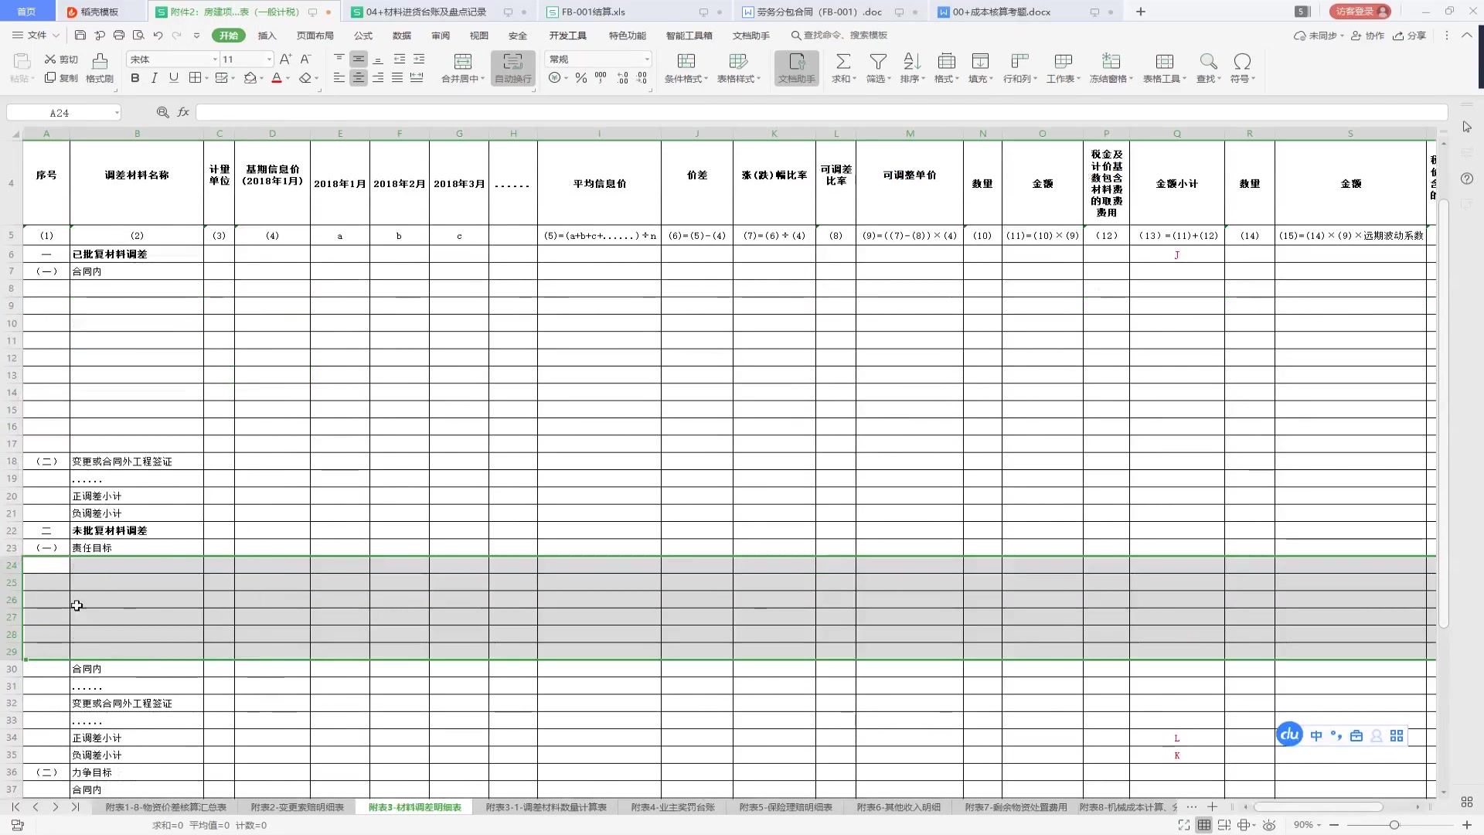
Task: Click the Find (查找) magnifier icon
Action: (x=1208, y=62)
